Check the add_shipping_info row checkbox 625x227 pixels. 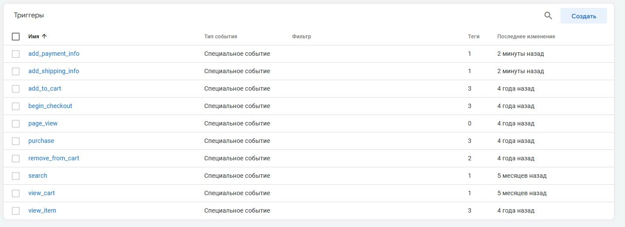pyautogui.click(x=16, y=71)
